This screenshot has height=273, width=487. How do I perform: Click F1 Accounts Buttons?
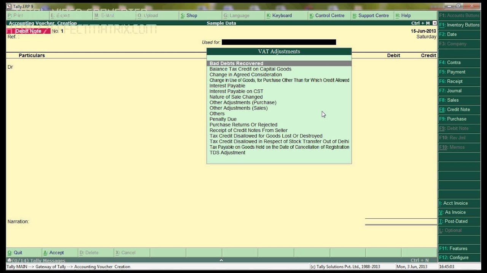(459, 16)
